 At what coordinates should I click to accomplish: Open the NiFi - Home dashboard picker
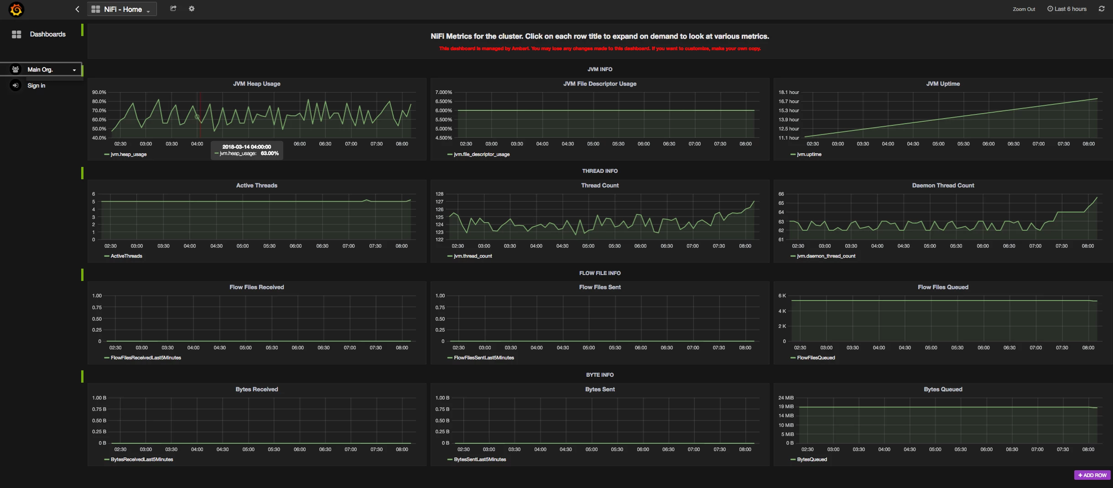click(122, 9)
